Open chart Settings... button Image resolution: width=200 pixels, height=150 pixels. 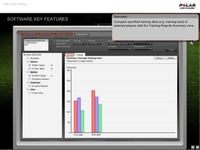(x=171, y=58)
